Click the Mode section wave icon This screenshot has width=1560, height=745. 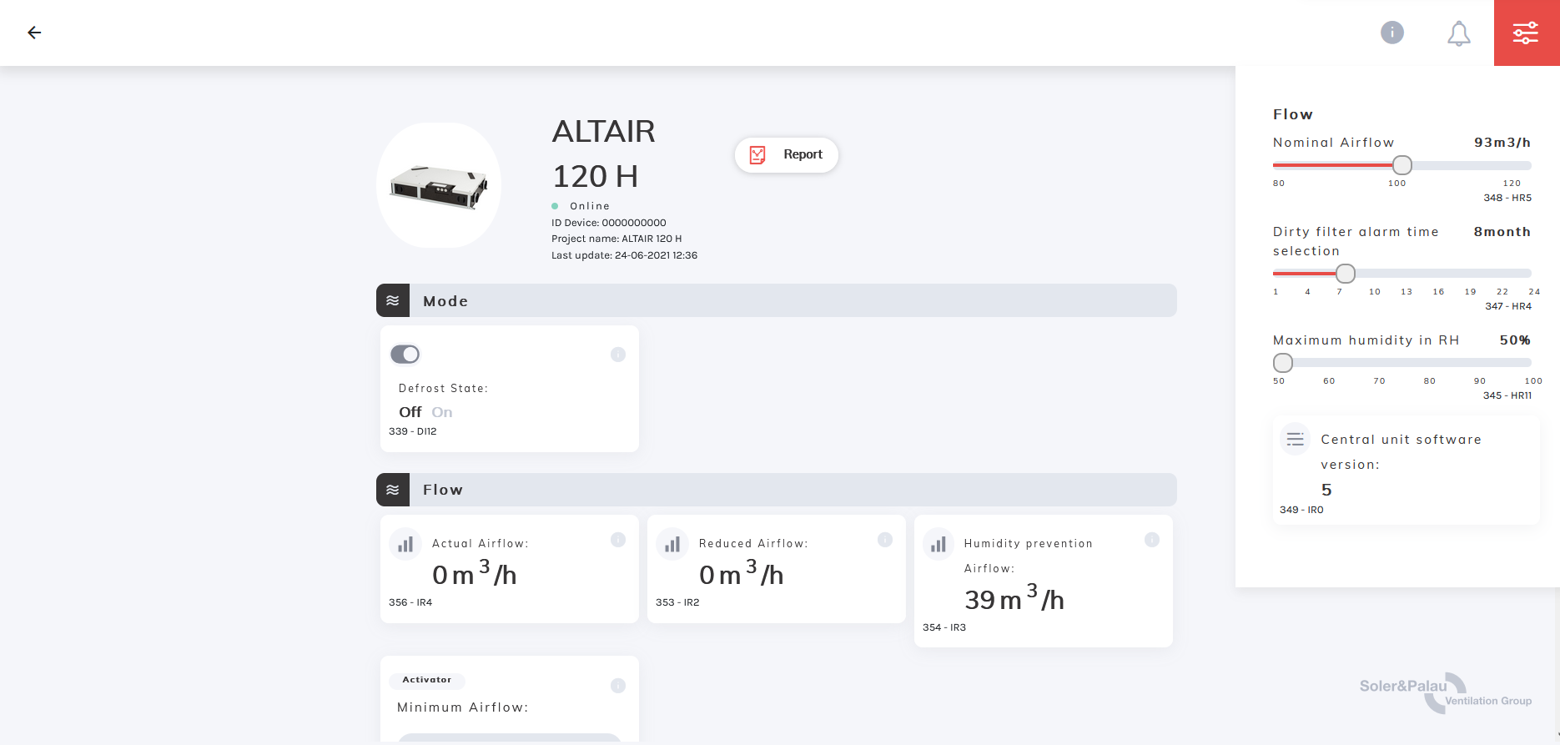(x=393, y=300)
